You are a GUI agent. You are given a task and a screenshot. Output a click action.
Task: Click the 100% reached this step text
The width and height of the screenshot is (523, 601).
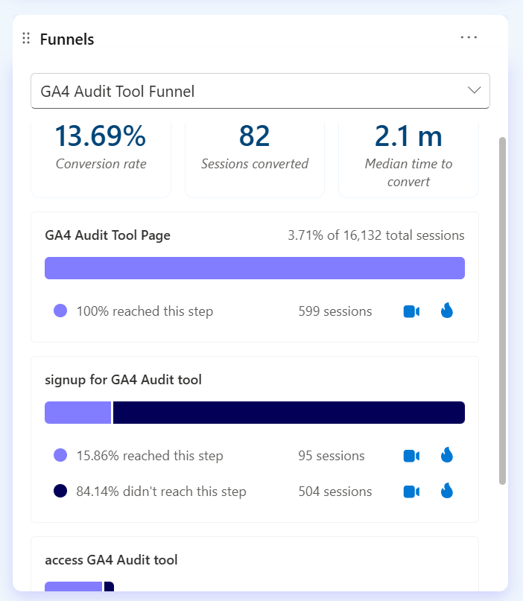pos(145,311)
